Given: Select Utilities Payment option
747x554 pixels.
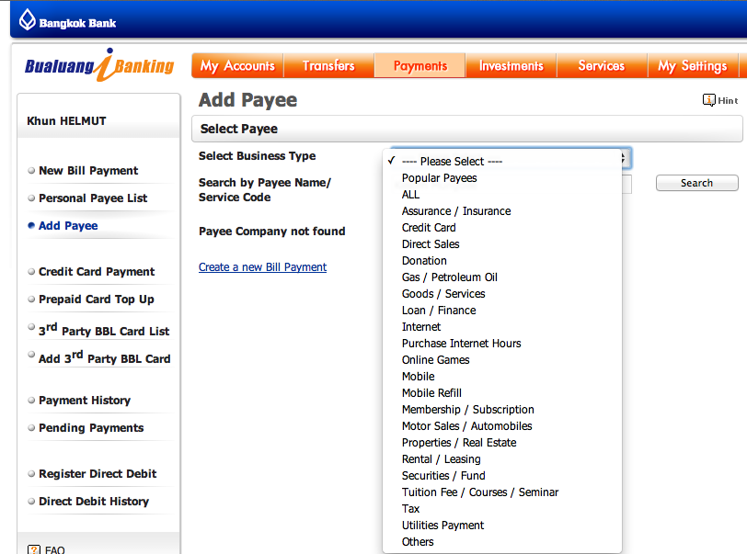Looking at the screenshot, I should click(502, 526).
